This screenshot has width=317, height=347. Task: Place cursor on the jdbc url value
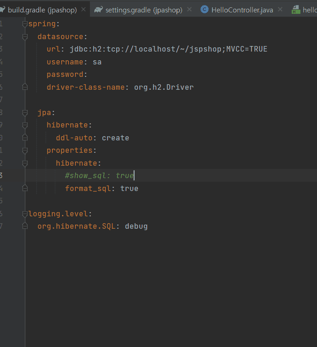168,49
